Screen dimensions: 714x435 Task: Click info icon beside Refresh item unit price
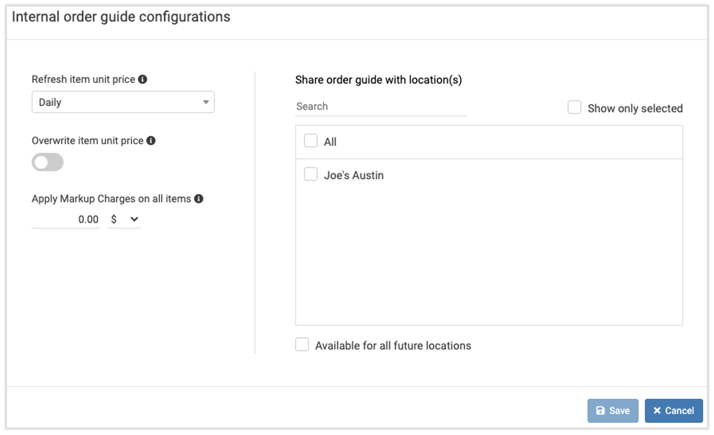click(x=143, y=79)
